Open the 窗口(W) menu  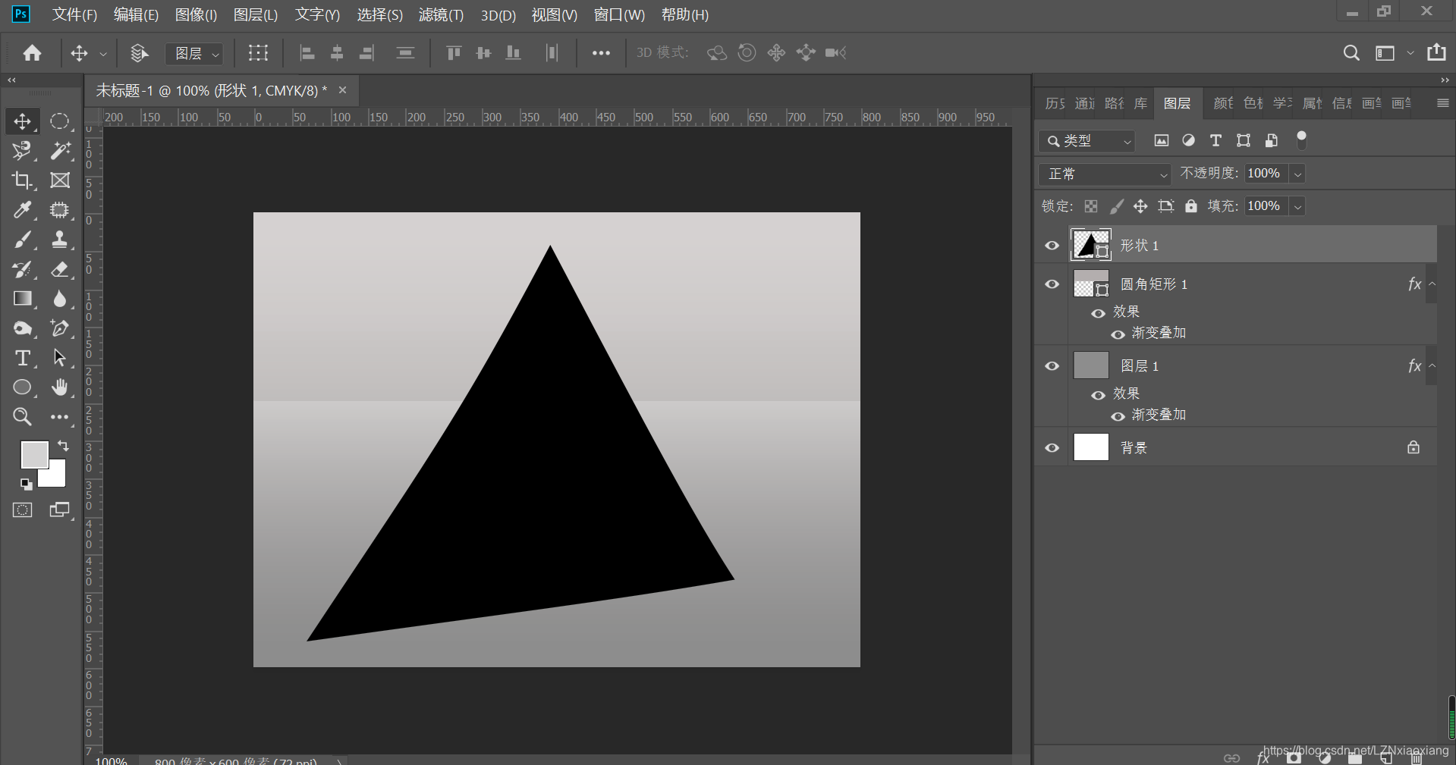[x=619, y=14]
